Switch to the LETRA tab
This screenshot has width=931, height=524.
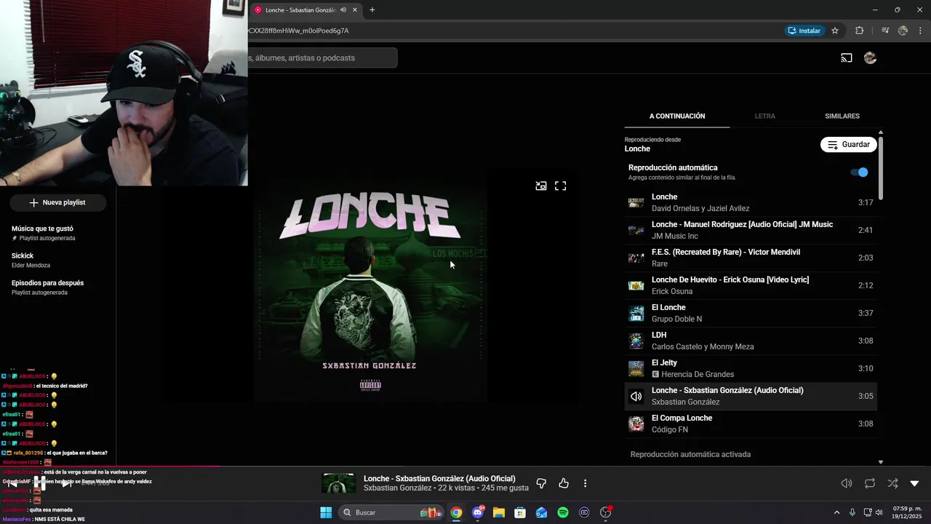click(x=764, y=116)
